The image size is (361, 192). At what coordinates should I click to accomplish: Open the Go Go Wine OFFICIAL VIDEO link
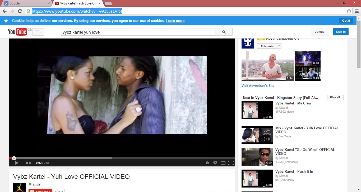(305, 152)
